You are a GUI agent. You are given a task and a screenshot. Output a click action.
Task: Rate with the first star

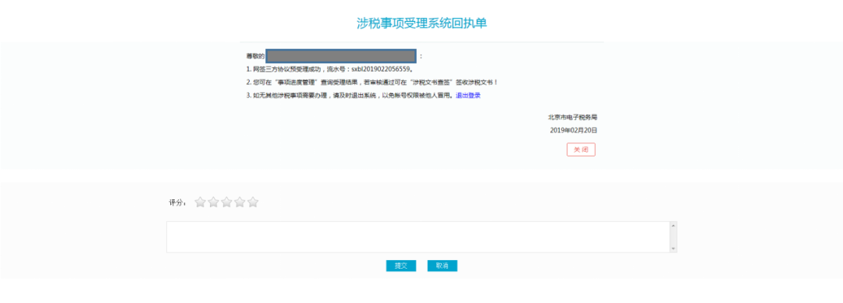coord(200,203)
